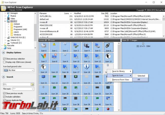Image resolution: width=165 pixels, height=115 pixels.
Task: Sort file list by Filename column
Action: click(49, 13)
